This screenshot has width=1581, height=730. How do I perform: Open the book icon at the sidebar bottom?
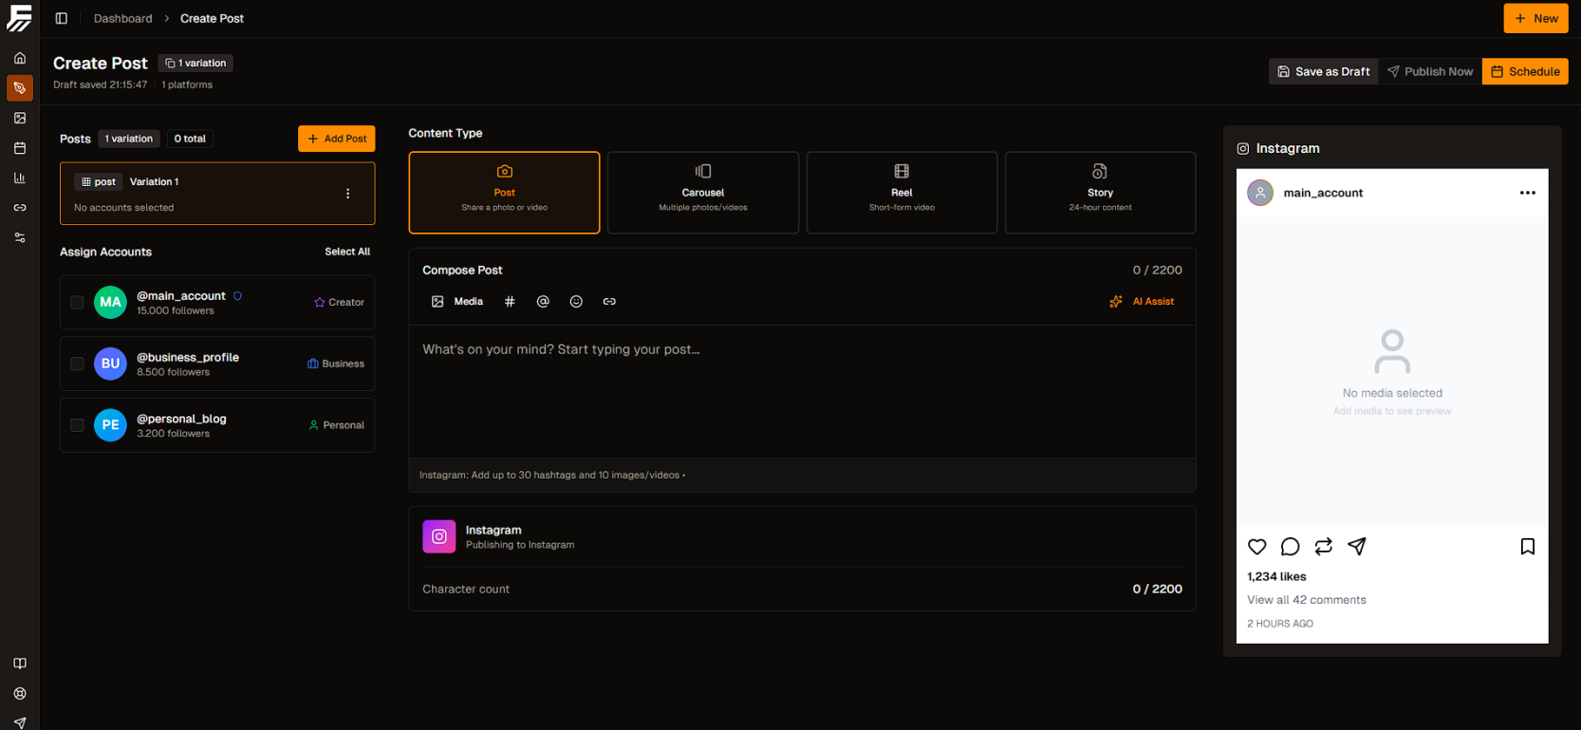click(20, 664)
